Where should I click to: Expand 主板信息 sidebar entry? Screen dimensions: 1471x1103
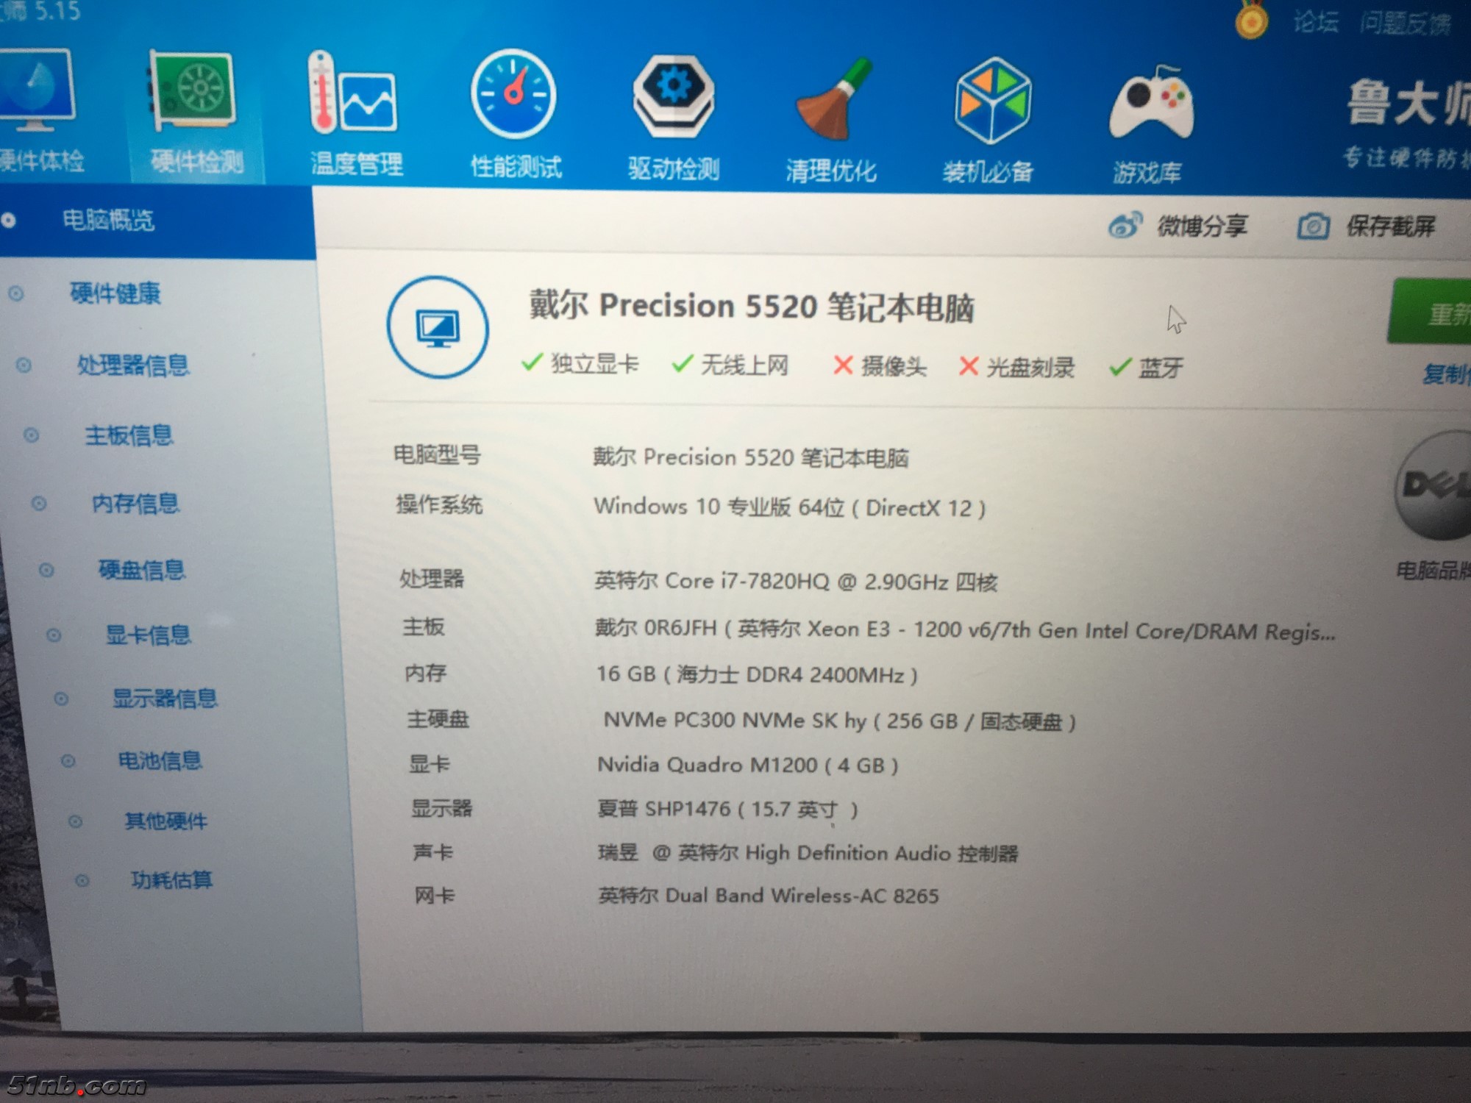(129, 435)
